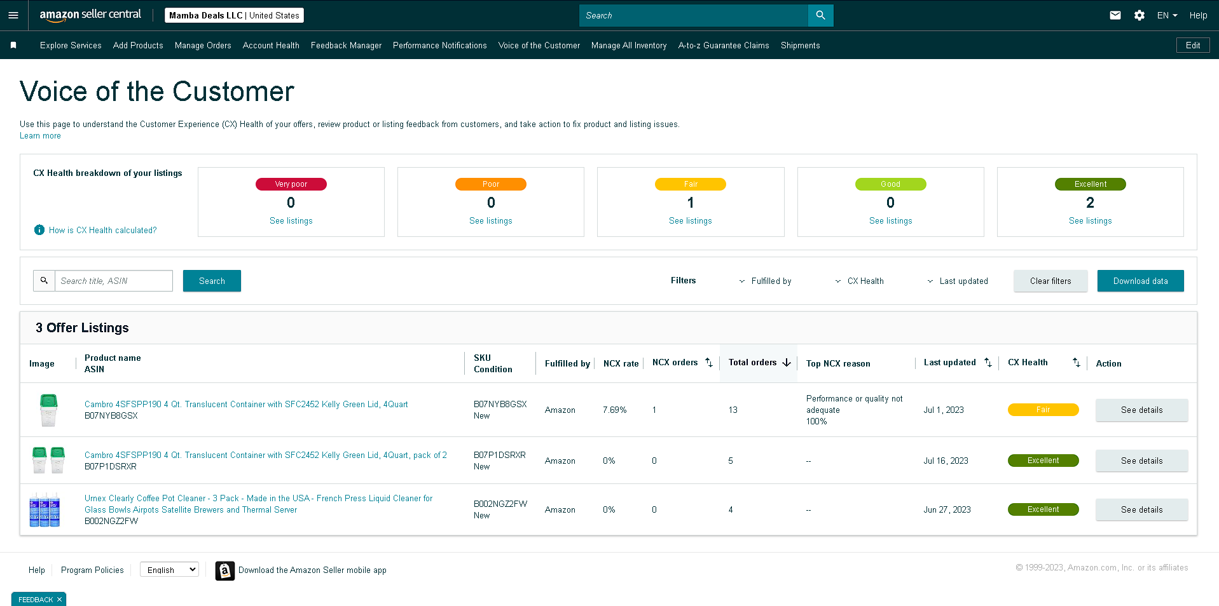This screenshot has width=1219, height=606.
Task: See listings under Poor
Action: pos(490,220)
